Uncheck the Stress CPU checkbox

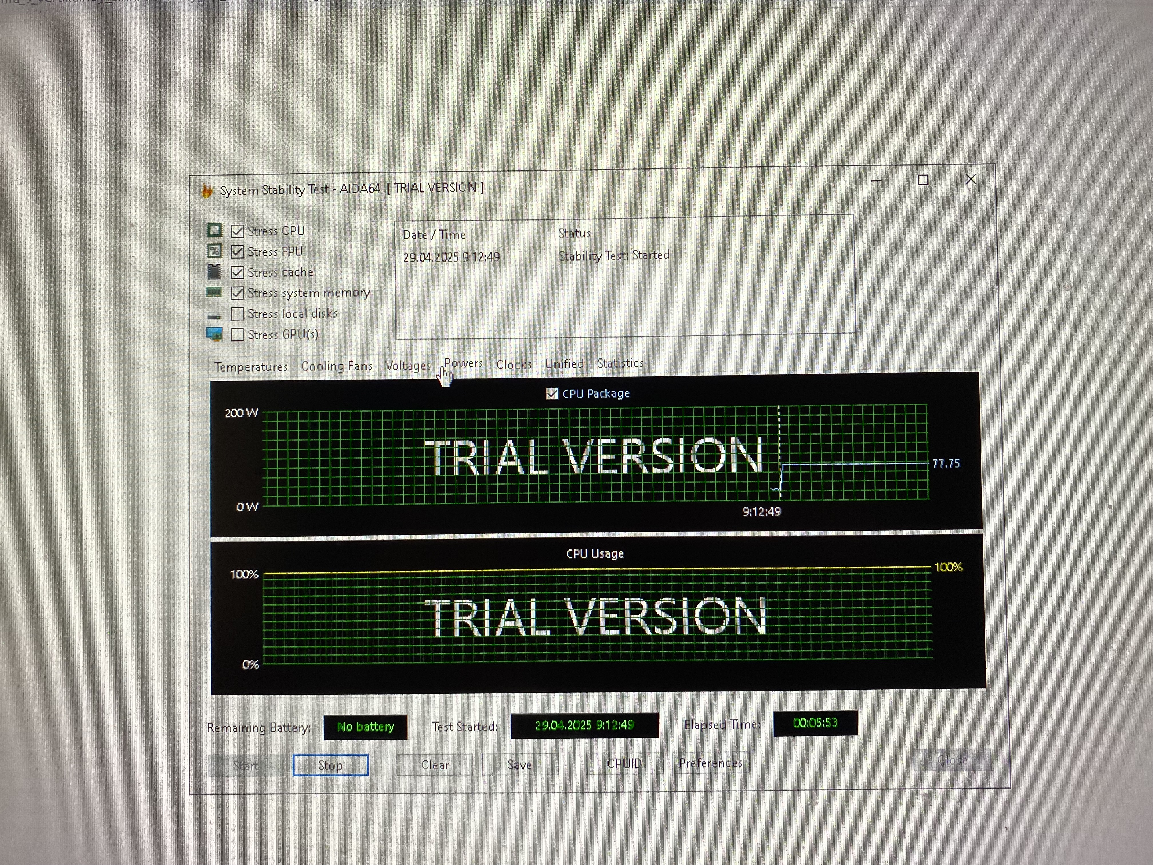(238, 231)
